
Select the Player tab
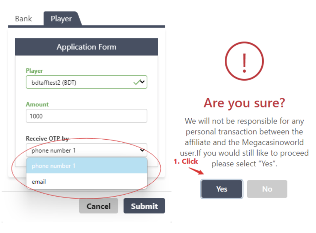click(x=61, y=19)
